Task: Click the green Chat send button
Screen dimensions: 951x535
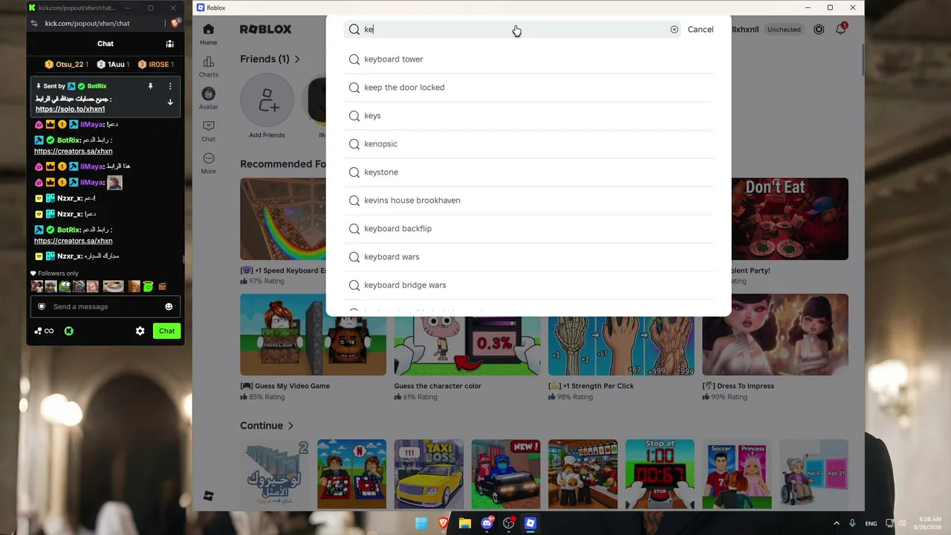Action: [166, 331]
